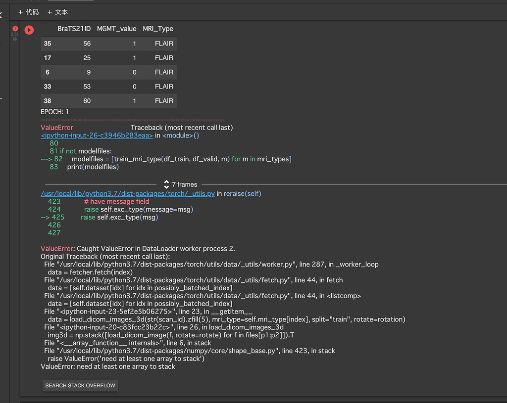507x403 pixels.
Task: Open the torch/_utils.py source link
Action: pyautogui.click(x=127, y=193)
